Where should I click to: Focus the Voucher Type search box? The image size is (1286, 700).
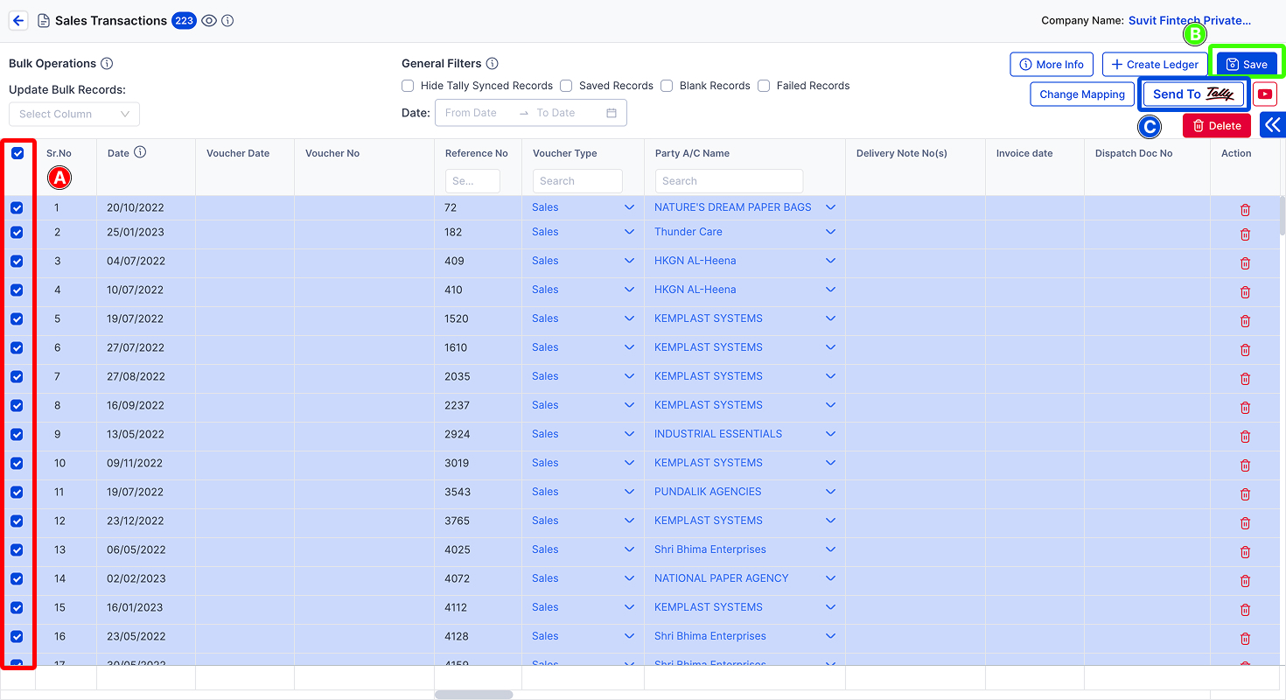[x=577, y=181]
